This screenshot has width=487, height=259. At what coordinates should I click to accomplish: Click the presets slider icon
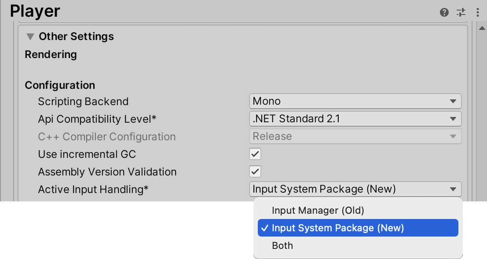[x=461, y=12]
